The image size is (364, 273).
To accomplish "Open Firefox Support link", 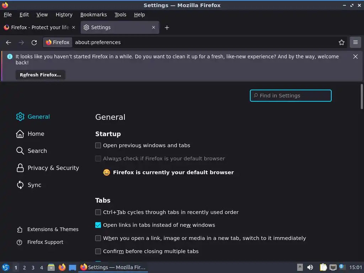I will (40, 242).
